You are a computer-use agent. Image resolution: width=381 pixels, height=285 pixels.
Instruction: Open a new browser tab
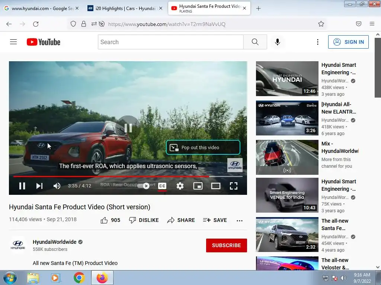[258, 9]
